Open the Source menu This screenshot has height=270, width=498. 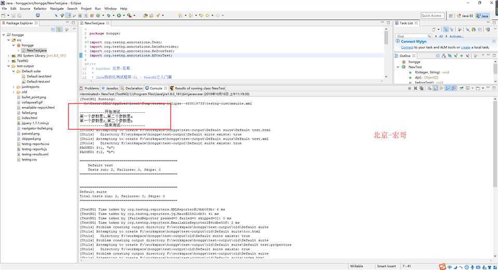tap(25, 9)
